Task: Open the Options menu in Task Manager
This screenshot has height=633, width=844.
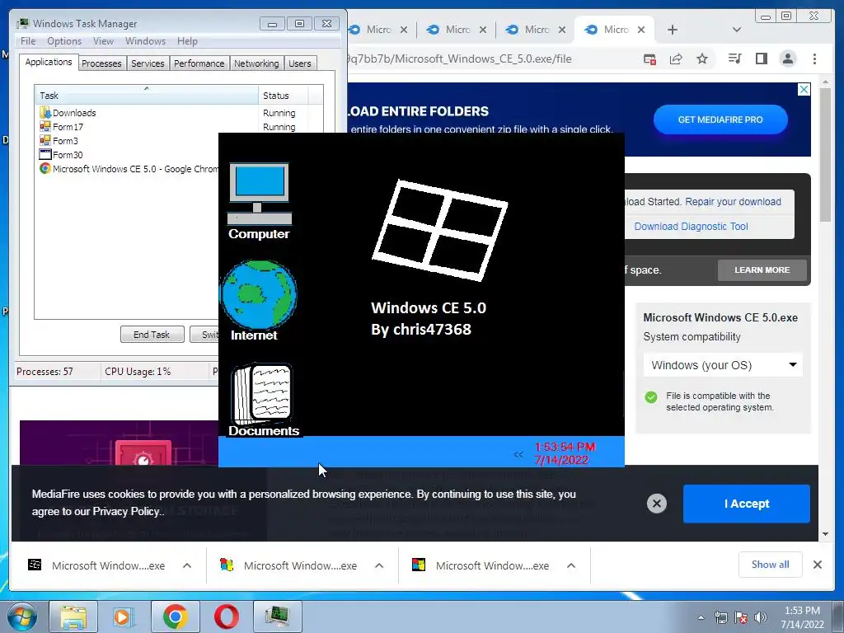Action: tap(64, 41)
